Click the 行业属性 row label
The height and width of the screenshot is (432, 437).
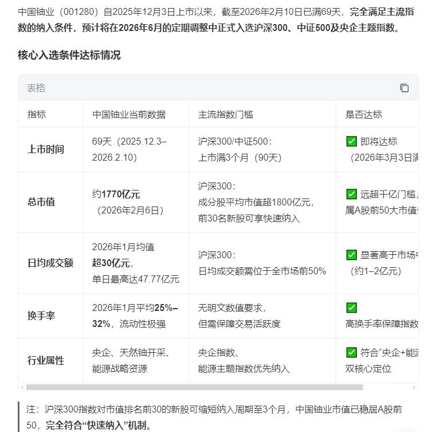[46, 360]
